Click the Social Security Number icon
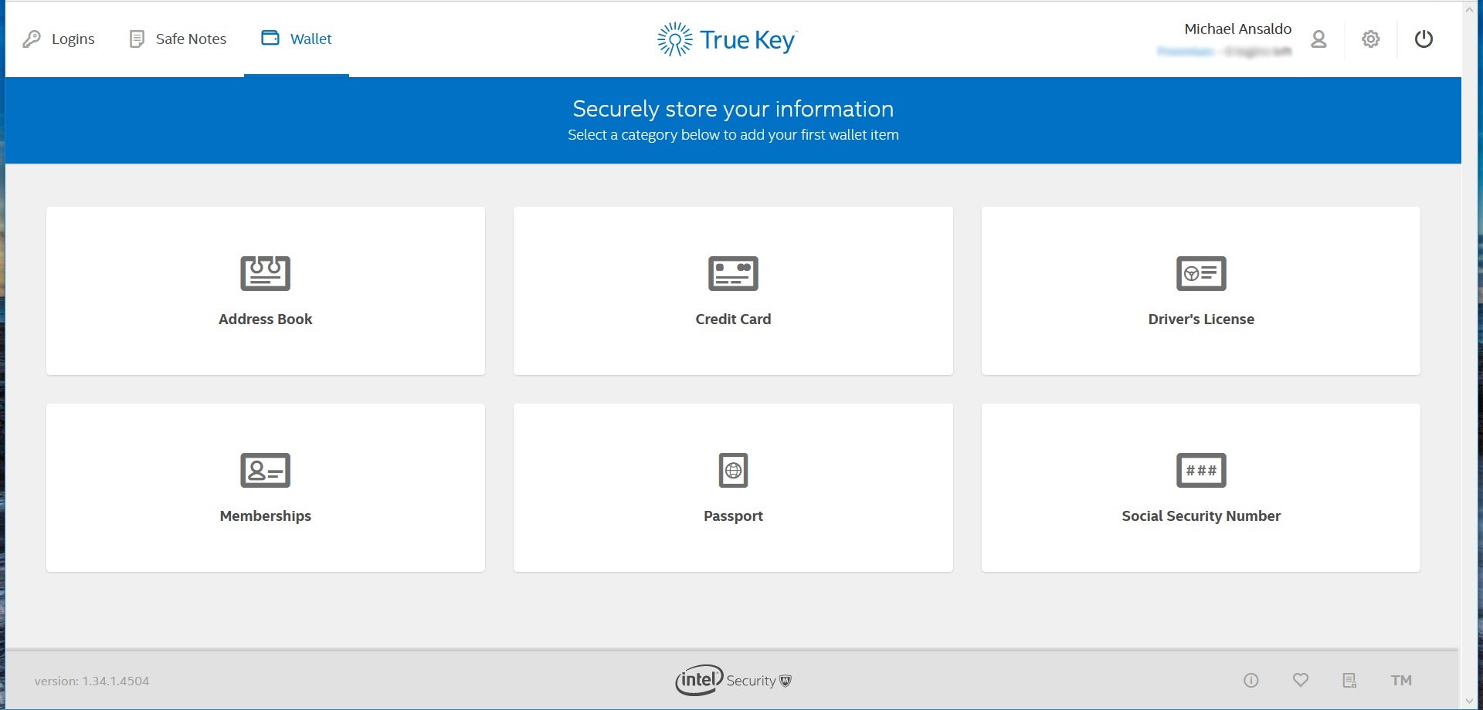 [x=1201, y=470]
